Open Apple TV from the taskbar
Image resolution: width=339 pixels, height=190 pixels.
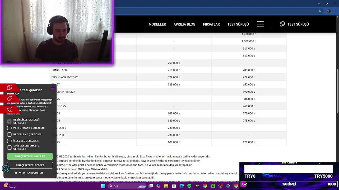coord(197,186)
